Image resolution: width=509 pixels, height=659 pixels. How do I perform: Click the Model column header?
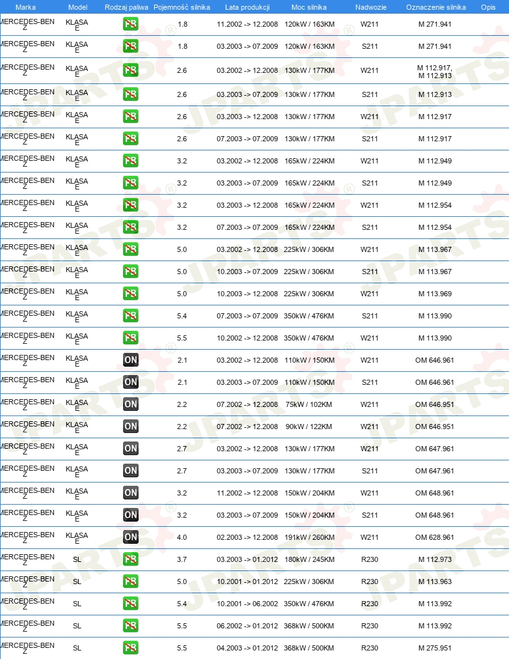[77, 7]
